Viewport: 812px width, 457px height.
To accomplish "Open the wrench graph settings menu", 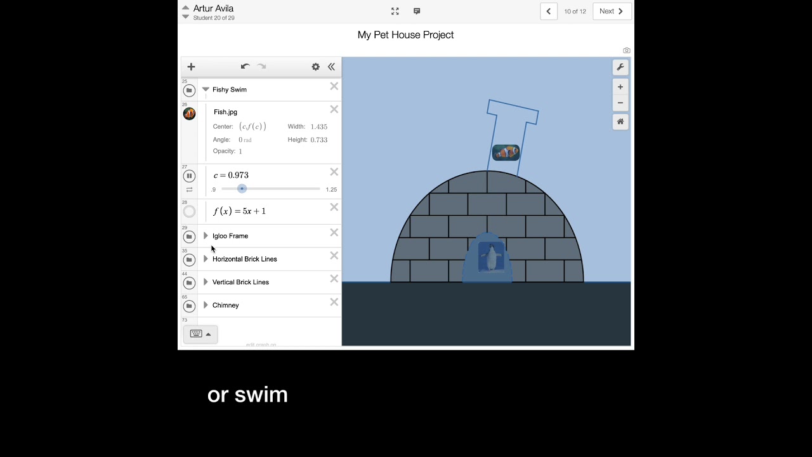I will pyautogui.click(x=620, y=67).
